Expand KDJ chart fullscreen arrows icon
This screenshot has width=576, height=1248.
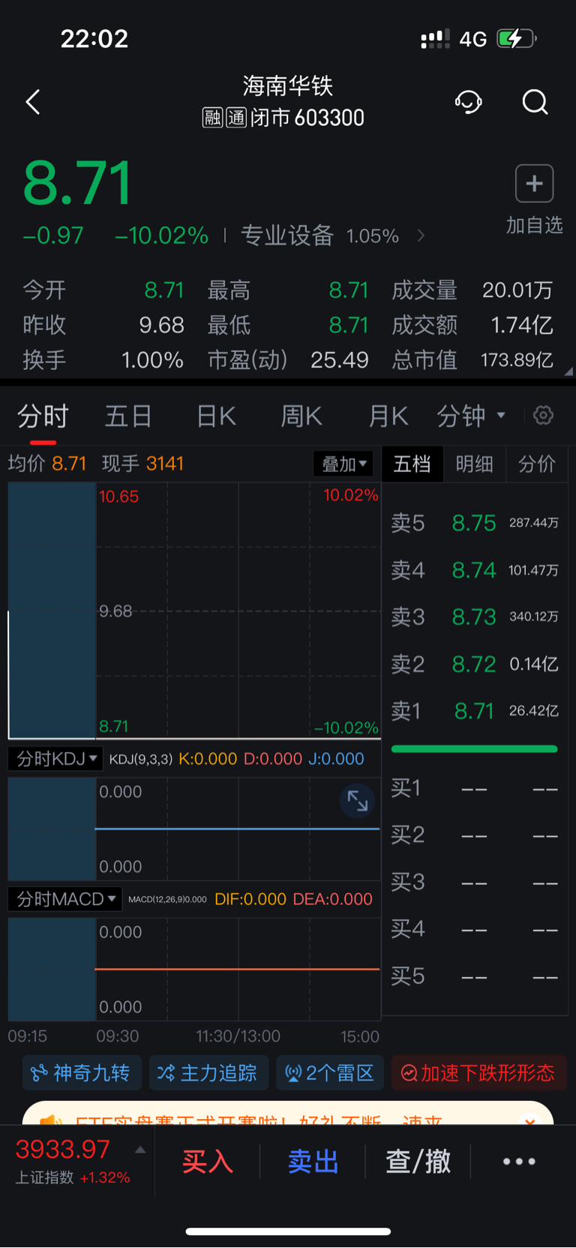pyautogui.click(x=358, y=801)
